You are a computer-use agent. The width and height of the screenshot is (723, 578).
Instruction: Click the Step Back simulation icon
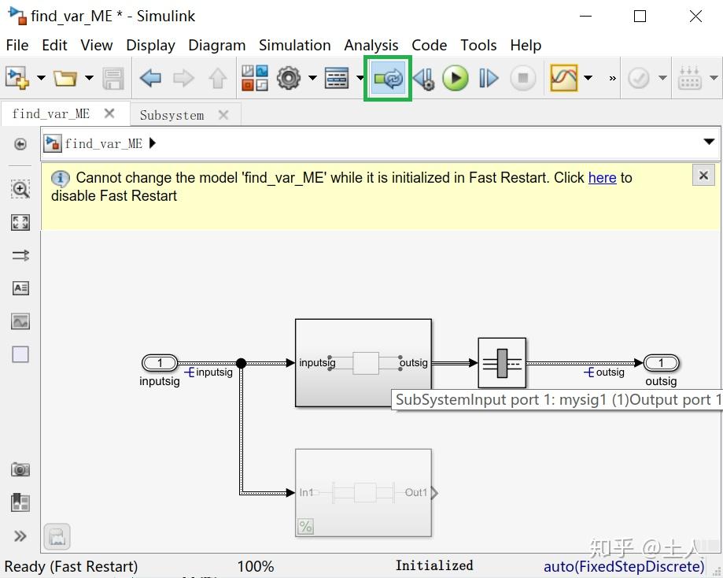click(x=423, y=78)
